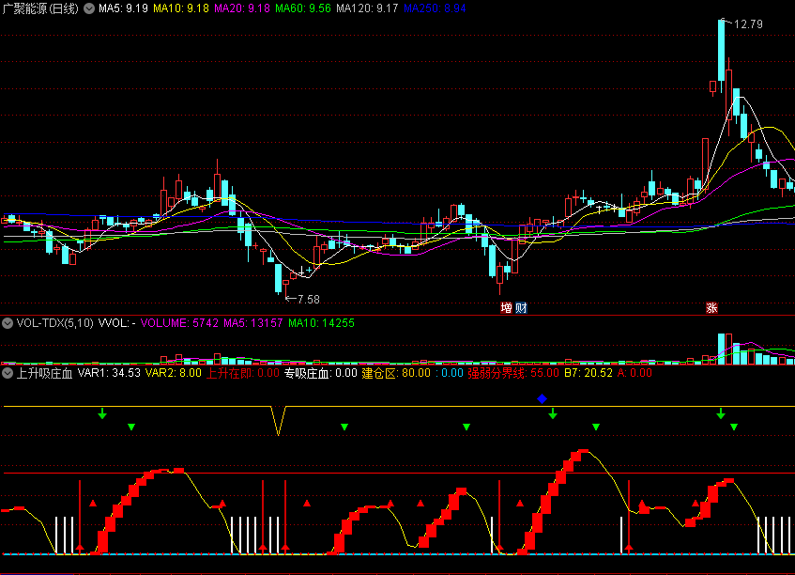
Task: Click the 上升在即: 0.00 value
Action: tap(243, 373)
